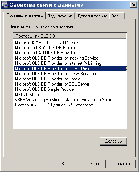The image size is (139, 172).
Task: Click the Data Link Properties title bar icon
Action: tap(5, 5)
